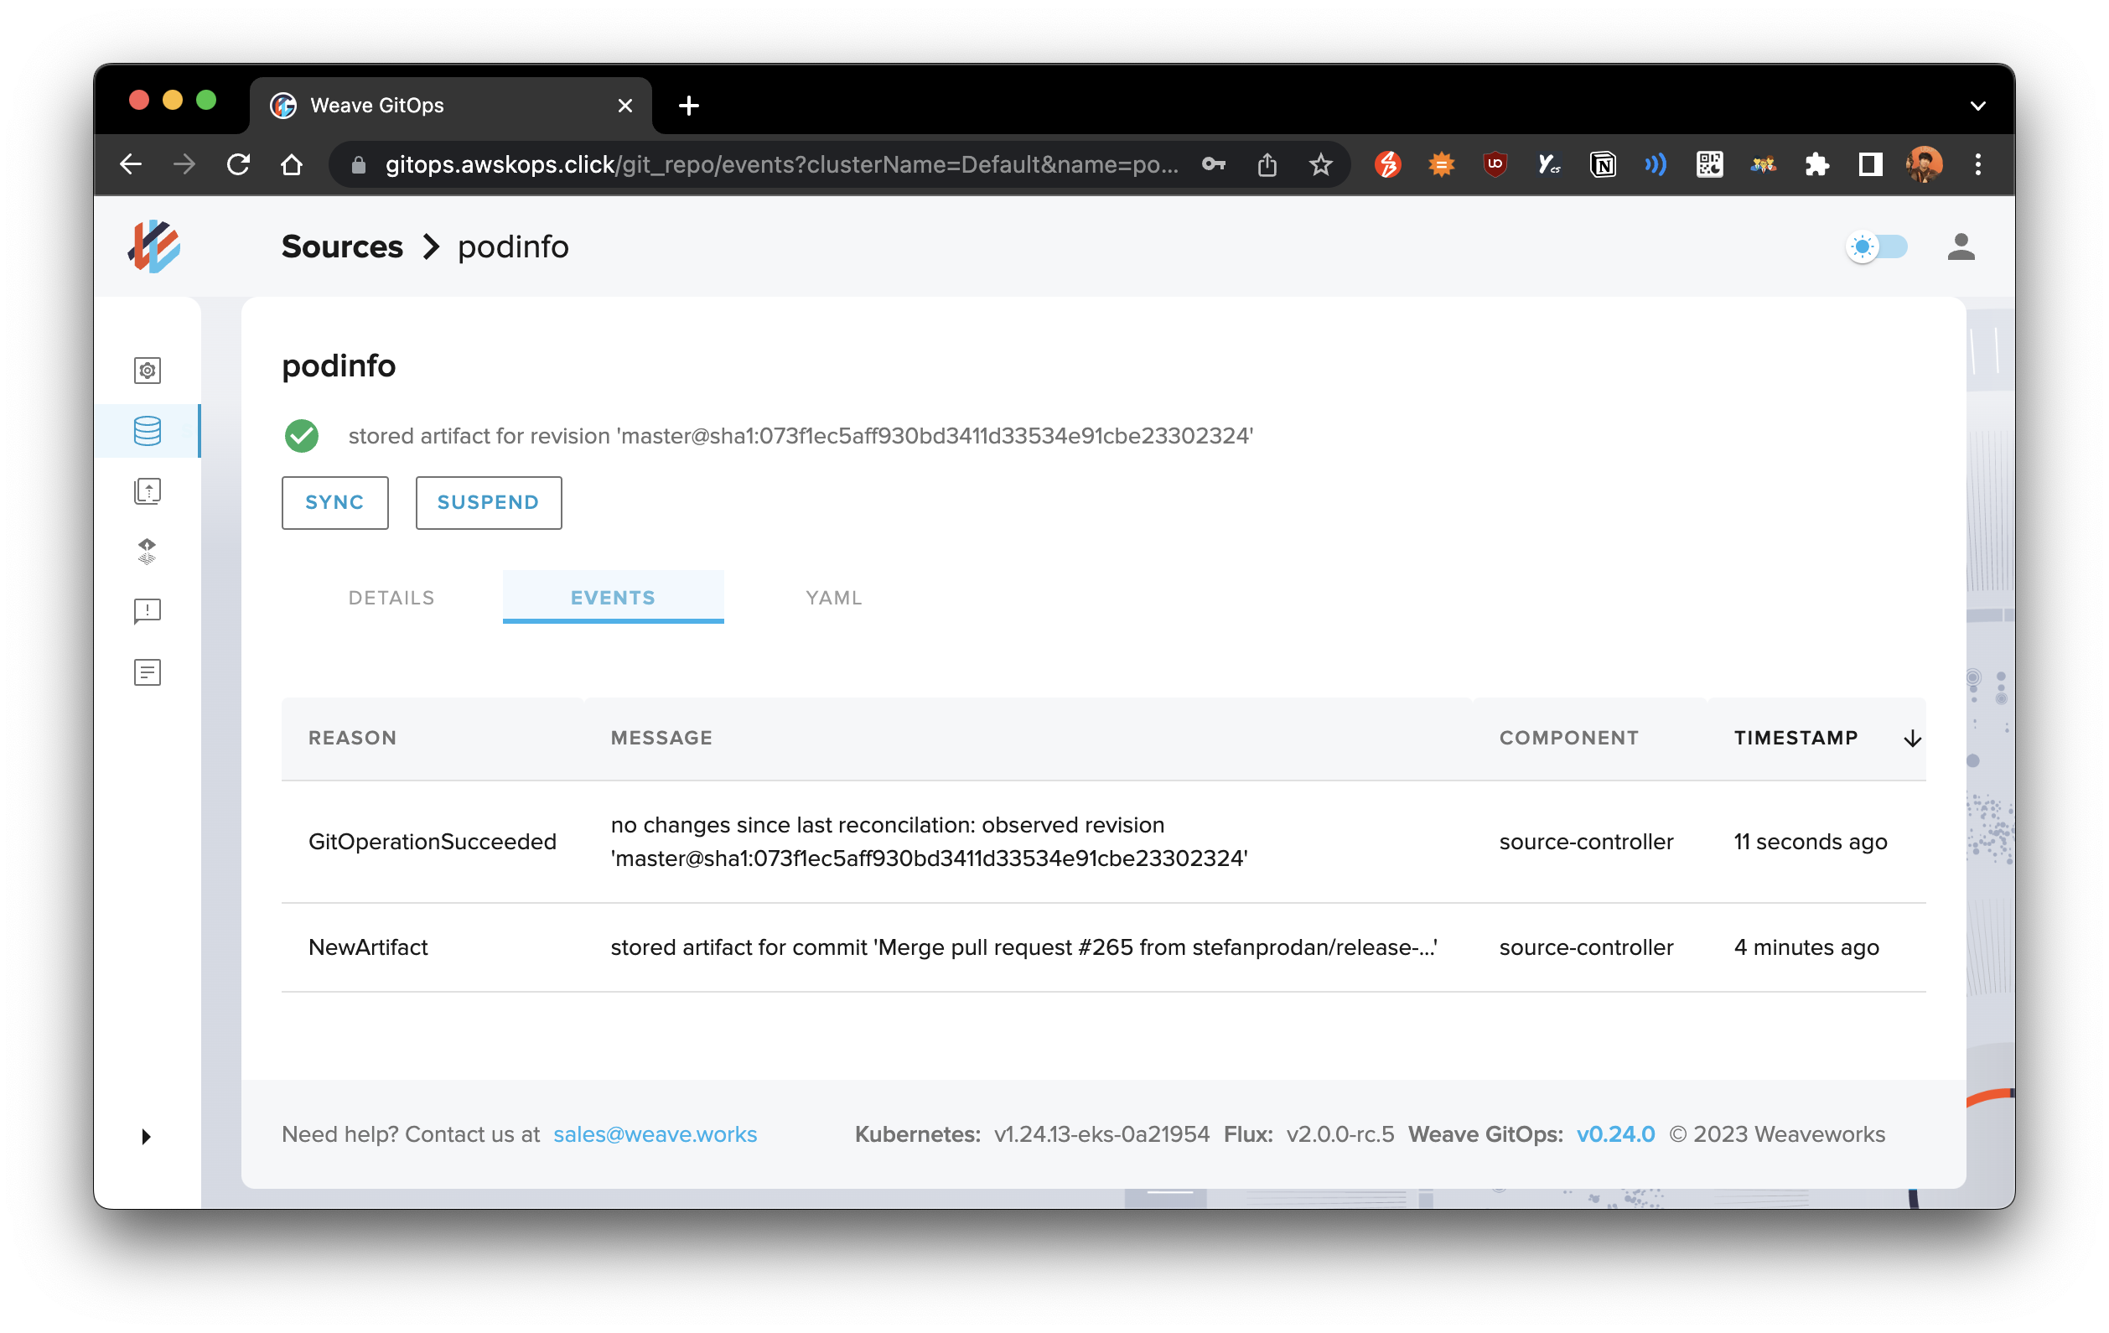Open the Chrome profile avatar
Screen dimensions: 2109x1333
click(x=1925, y=164)
